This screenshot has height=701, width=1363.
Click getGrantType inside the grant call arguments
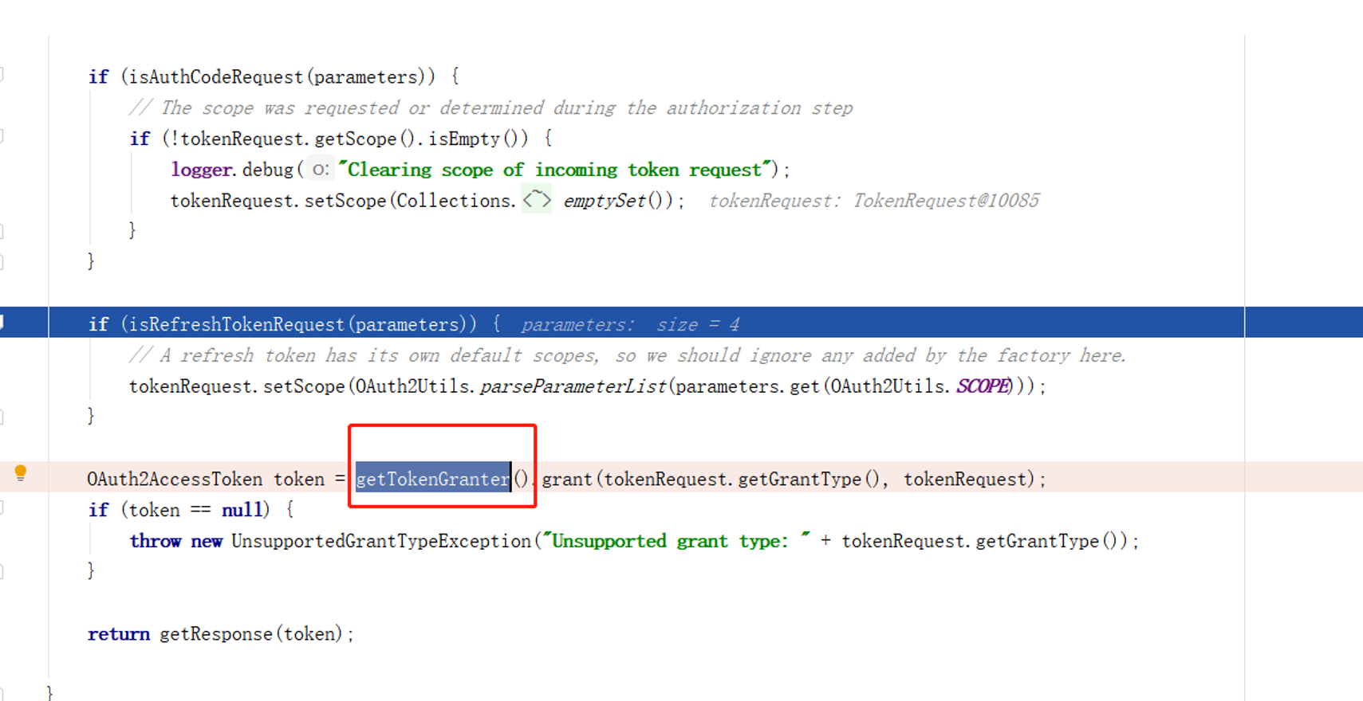coord(800,479)
